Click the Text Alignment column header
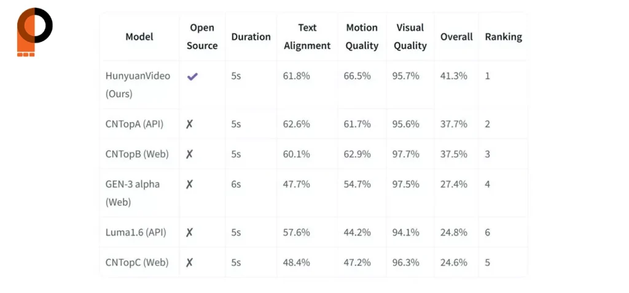The height and width of the screenshot is (293, 629). [307, 37]
